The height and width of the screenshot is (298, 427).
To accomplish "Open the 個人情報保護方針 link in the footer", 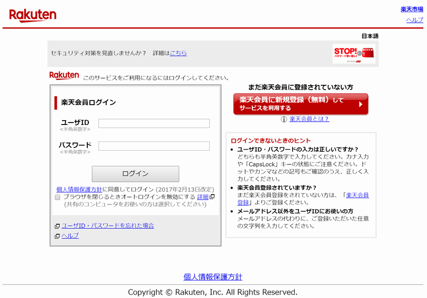I will point(213,277).
